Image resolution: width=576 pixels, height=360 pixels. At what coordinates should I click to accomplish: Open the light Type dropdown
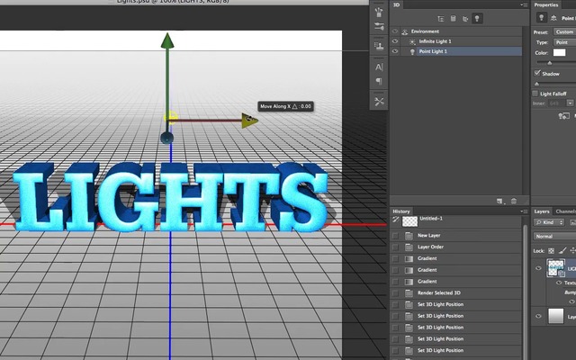coord(564,41)
